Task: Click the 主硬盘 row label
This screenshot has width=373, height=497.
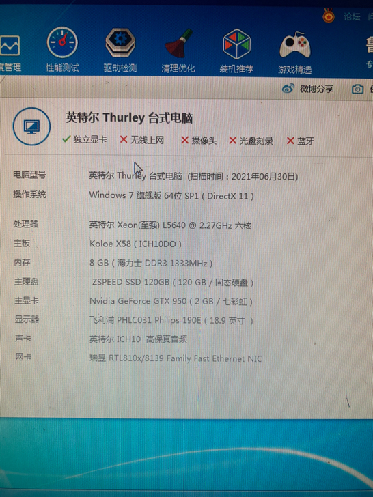Action: pyautogui.click(x=27, y=281)
